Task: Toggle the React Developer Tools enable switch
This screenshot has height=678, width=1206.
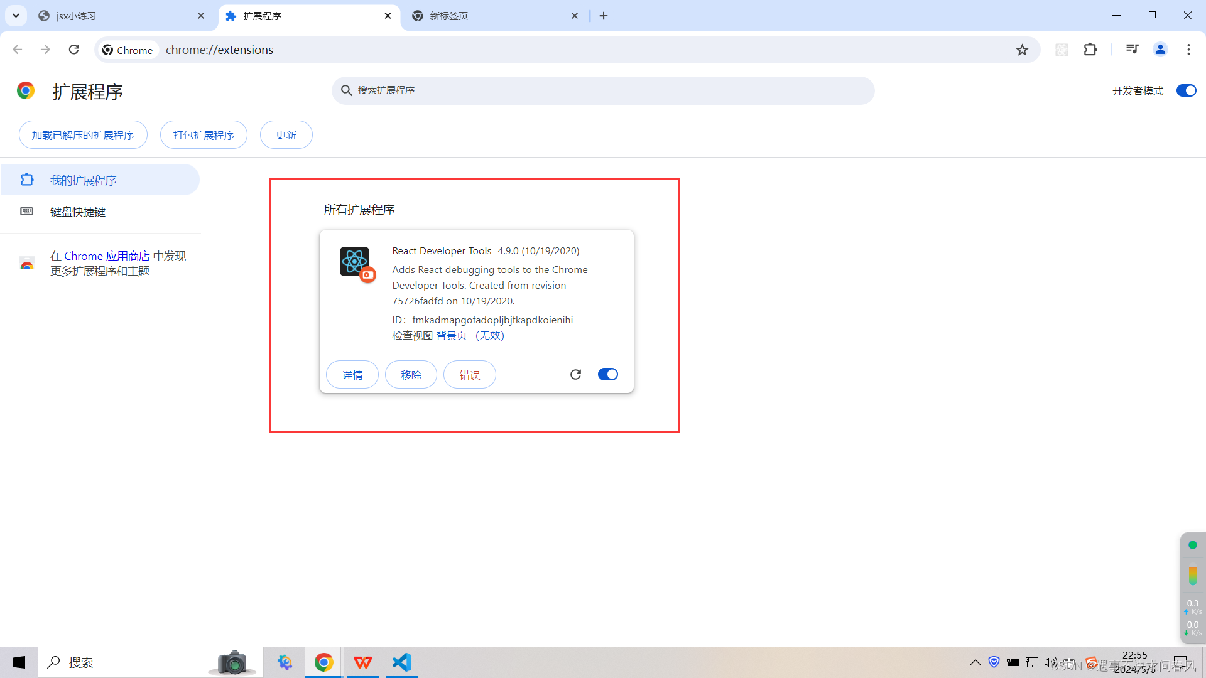Action: (607, 374)
